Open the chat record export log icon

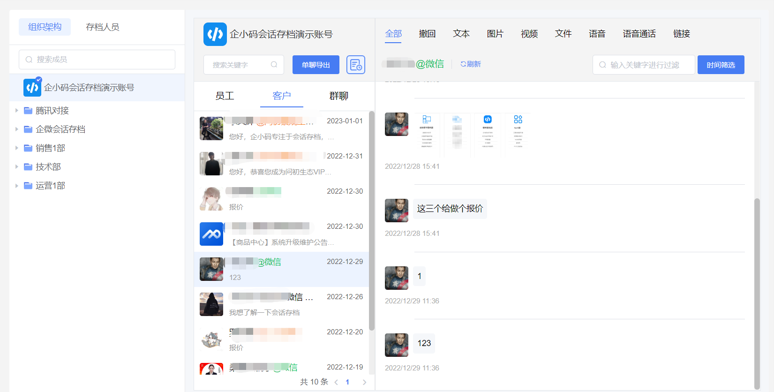[x=356, y=65]
